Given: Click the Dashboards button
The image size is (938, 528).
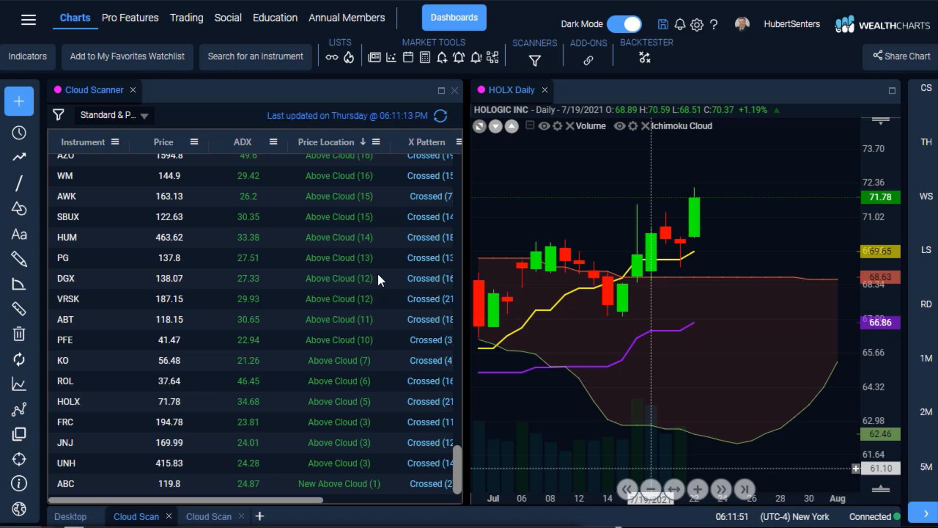Looking at the screenshot, I should coord(454,18).
